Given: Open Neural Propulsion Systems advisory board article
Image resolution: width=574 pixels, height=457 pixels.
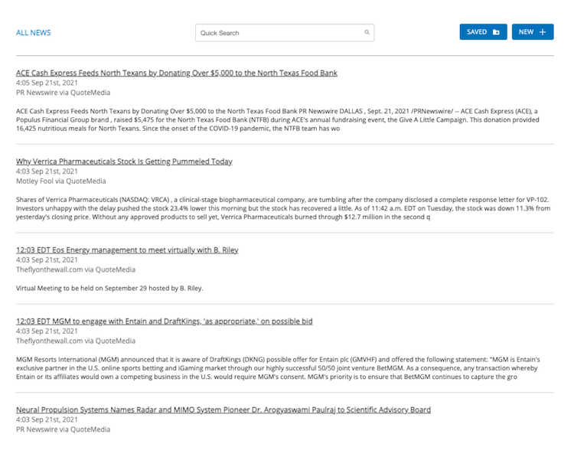Looking at the screenshot, I should [x=223, y=410].
